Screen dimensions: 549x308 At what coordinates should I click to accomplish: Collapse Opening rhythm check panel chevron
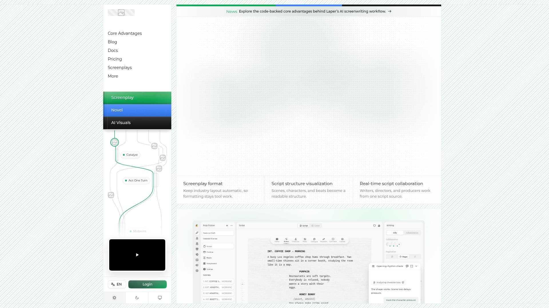(x=416, y=266)
